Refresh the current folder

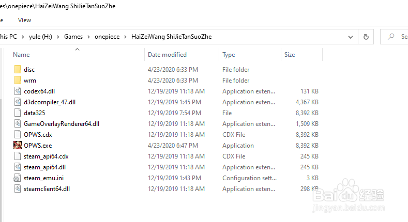pos(366,37)
